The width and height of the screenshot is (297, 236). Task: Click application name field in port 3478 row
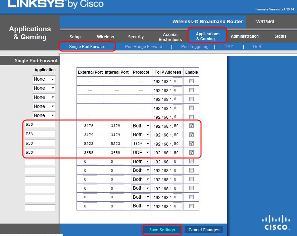point(40,124)
